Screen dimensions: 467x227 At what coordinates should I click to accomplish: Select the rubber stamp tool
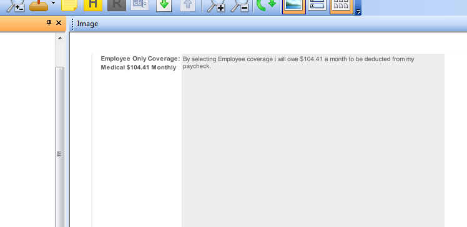[x=39, y=6]
